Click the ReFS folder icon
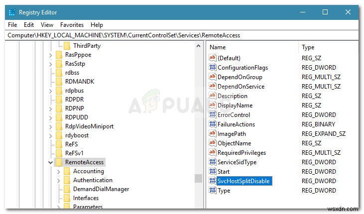 [x=59, y=144]
